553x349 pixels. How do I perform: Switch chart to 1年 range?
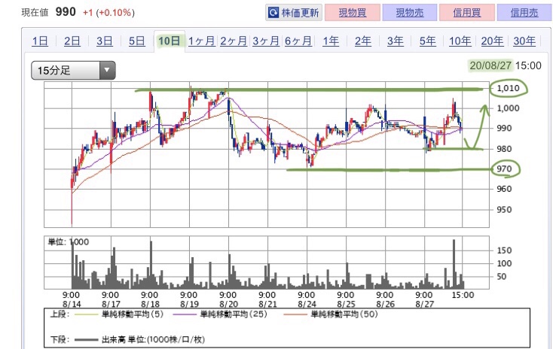click(x=331, y=41)
